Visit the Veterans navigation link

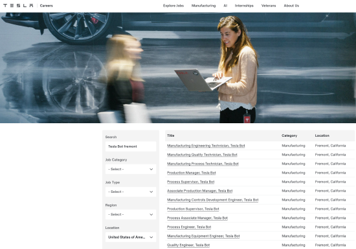coord(269,6)
